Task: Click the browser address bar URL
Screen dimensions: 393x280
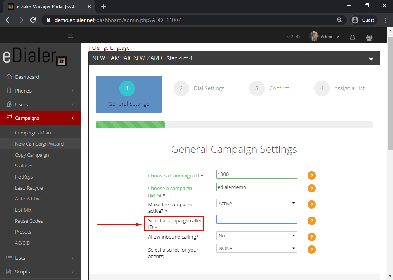Action: (x=118, y=20)
